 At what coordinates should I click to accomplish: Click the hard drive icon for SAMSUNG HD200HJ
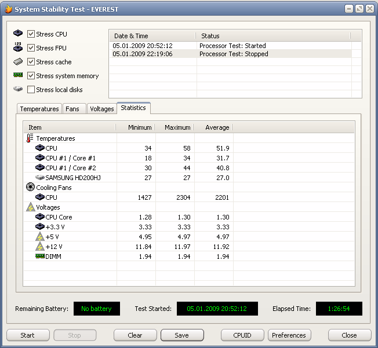(40, 178)
